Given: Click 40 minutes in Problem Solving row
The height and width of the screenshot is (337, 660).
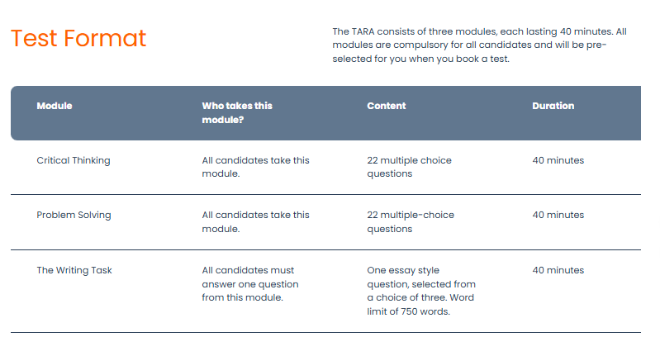Looking at the screenshot, I should point(558,215).
